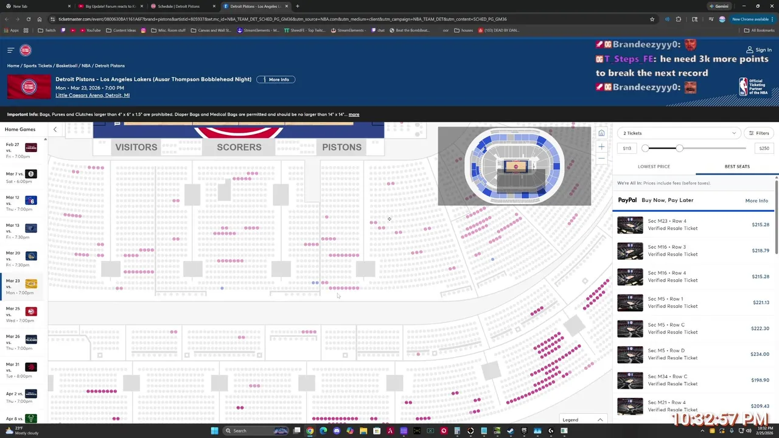Open File Explorer from taskbar
779x438 pixels.
click(363, 431)
